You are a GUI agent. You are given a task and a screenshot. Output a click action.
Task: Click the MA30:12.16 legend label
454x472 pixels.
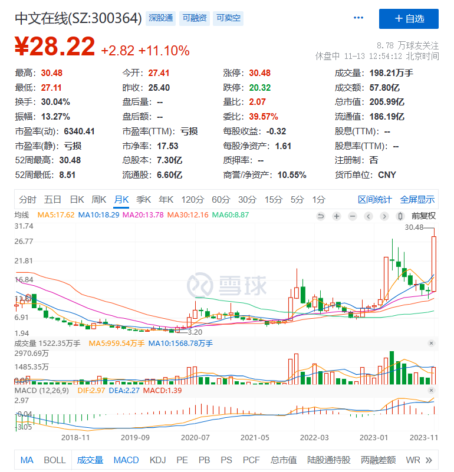187,215
